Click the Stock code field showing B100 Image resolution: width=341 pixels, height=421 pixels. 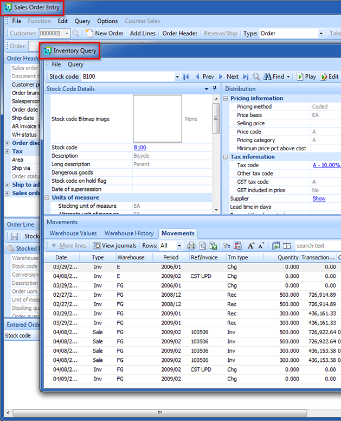(x=128, y=77)
